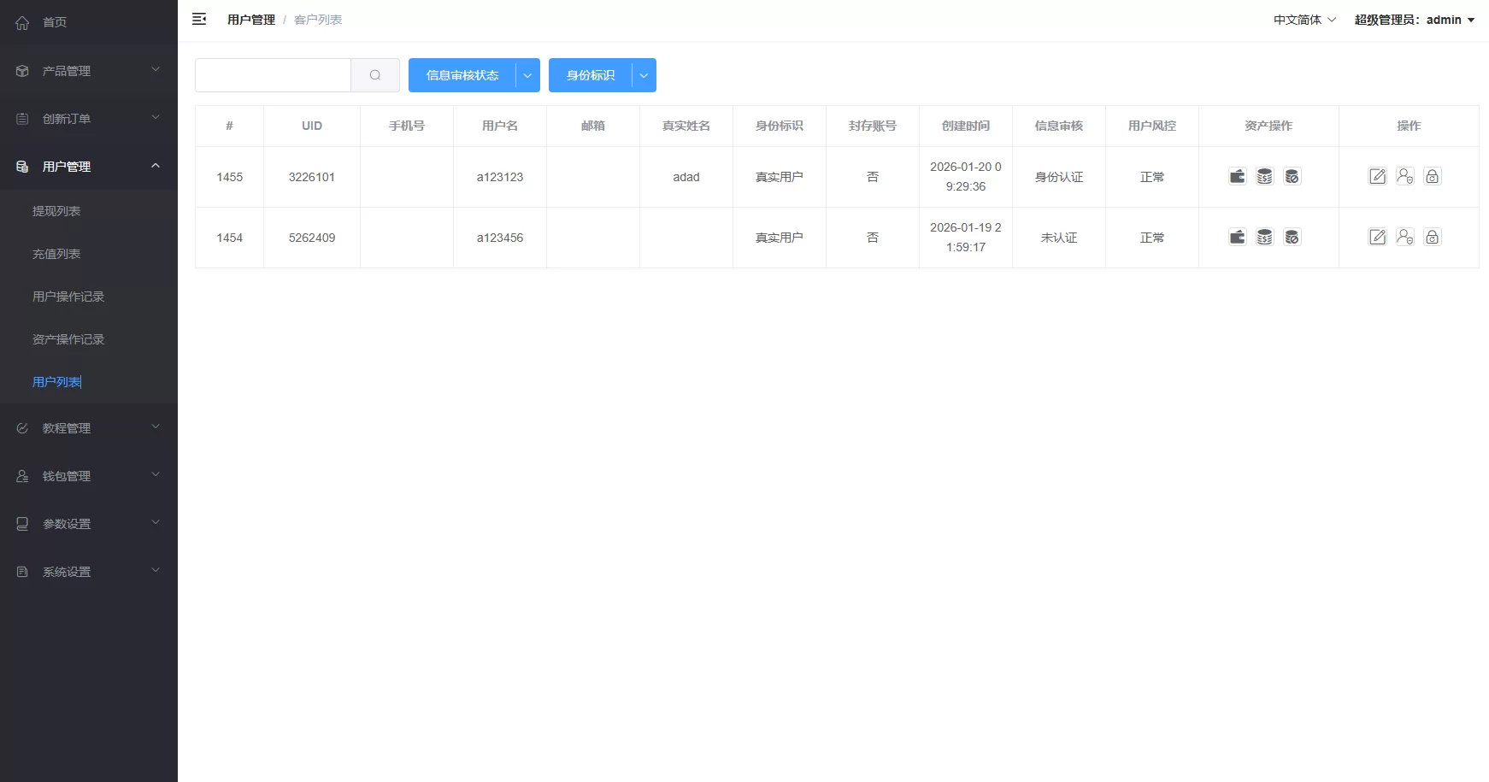Select 充值列表 in the sidebar
The width and height of the screenshot is (1489, 782).
click(56, 253)
